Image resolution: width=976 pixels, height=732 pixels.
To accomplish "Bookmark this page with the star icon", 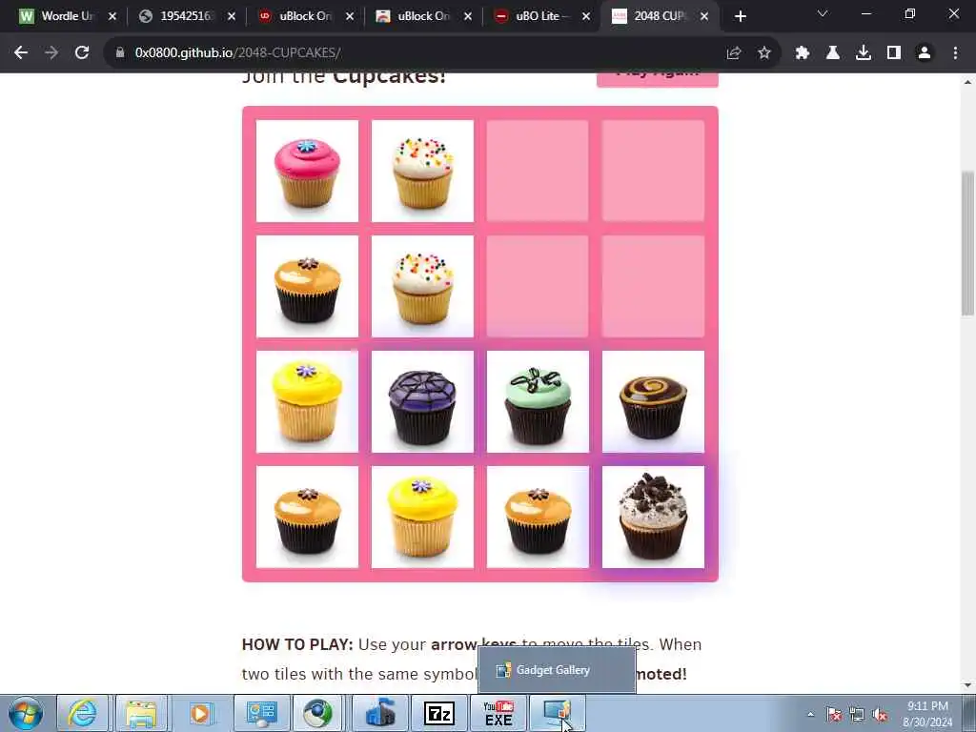I will point(764,53).
